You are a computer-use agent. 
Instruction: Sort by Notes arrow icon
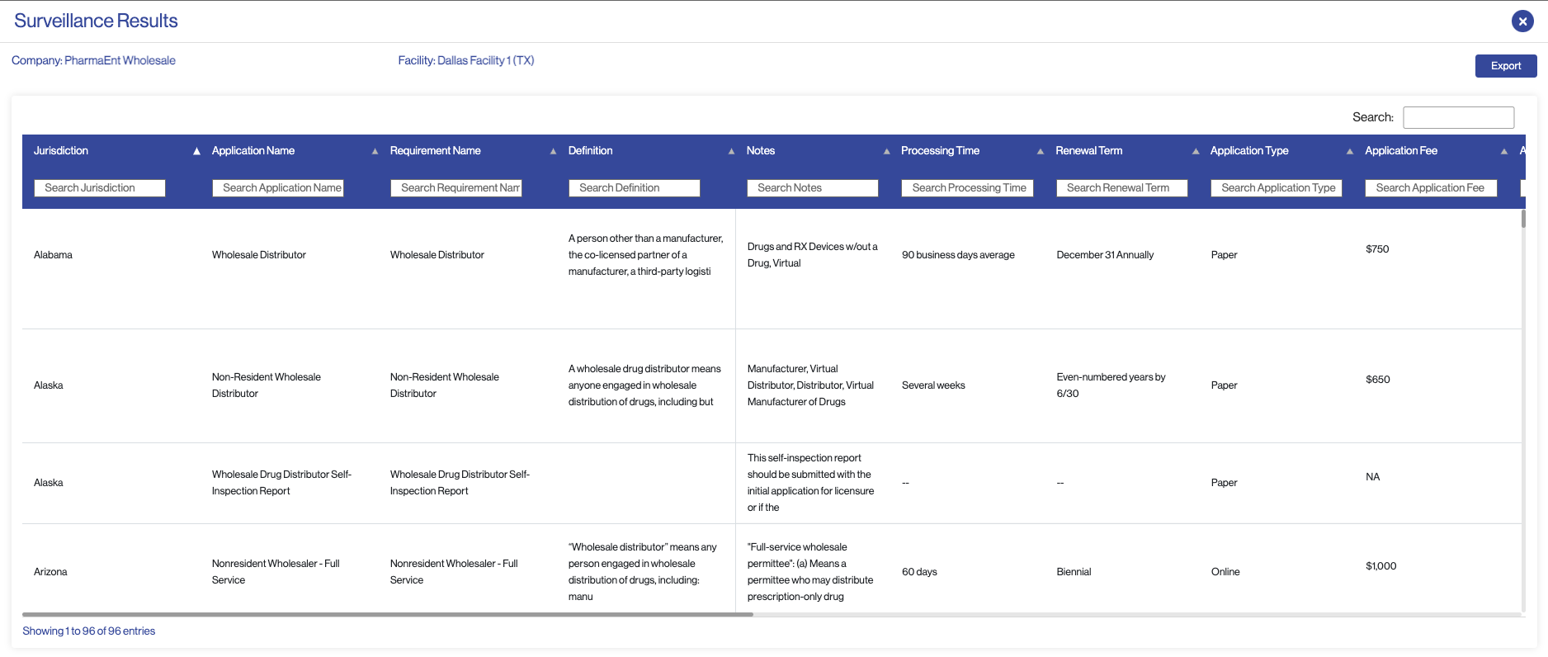(886, 151)
